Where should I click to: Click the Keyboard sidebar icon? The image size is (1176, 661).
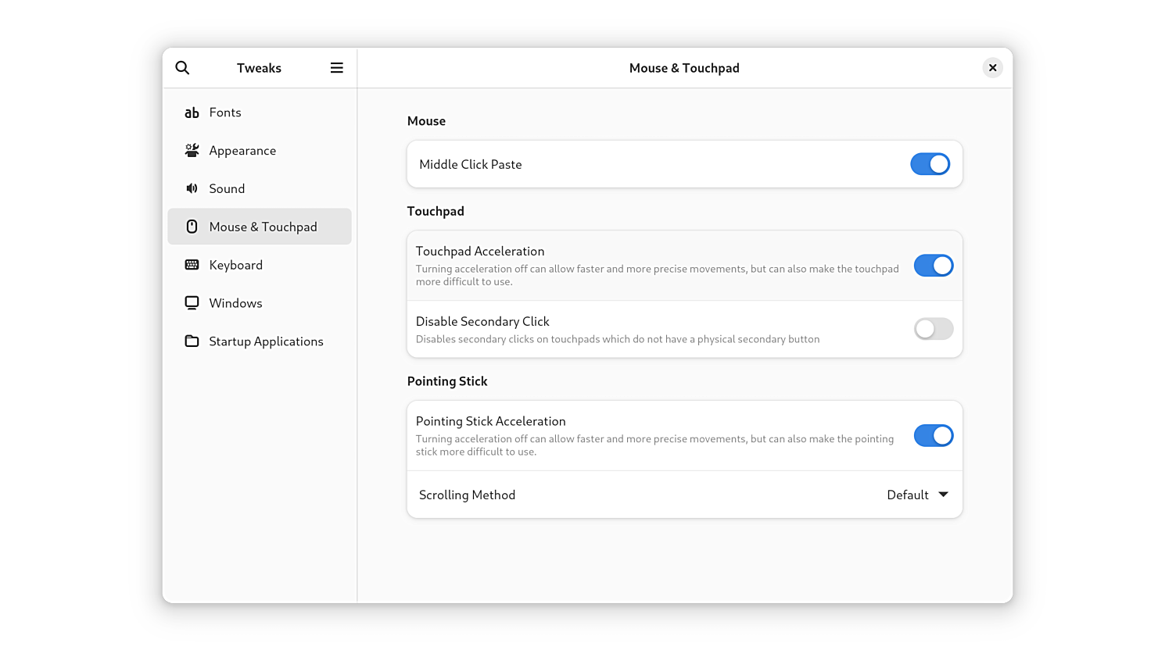pos(192,265)
